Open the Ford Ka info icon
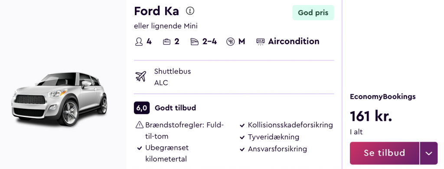This screenshot has width=444, height=169. click(x=190, y=11)
